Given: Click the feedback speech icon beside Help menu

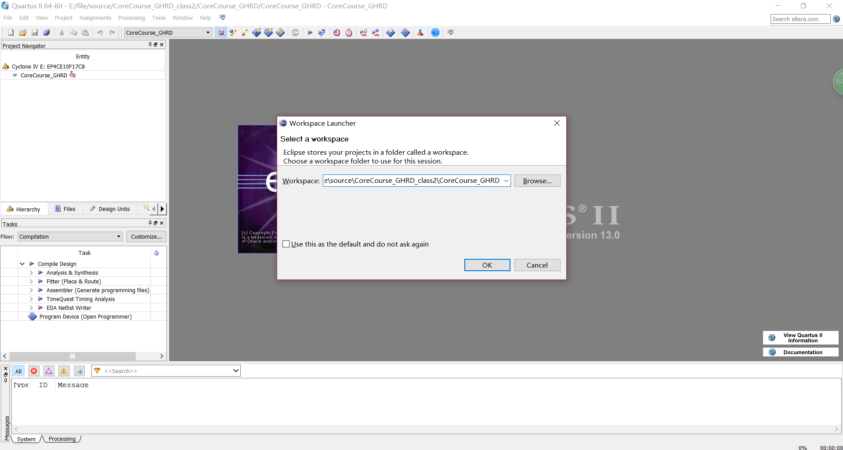Looking at the screenshot, I should (222, 18).
